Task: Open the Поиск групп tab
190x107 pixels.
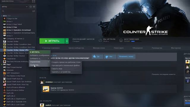Action: pyautogui.click(x=119, y=48)
